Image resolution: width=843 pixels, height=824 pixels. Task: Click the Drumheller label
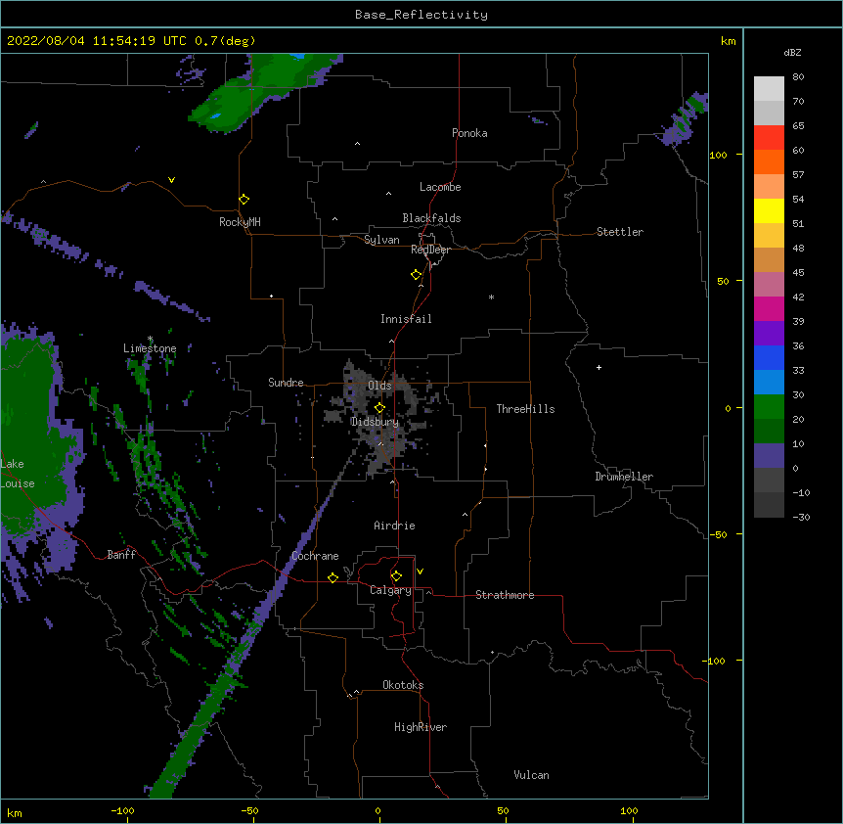pos(624,477)
